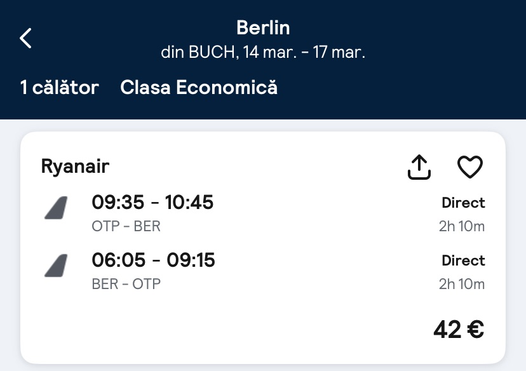Click the outbound Direct label

click(x=463, y=203)
